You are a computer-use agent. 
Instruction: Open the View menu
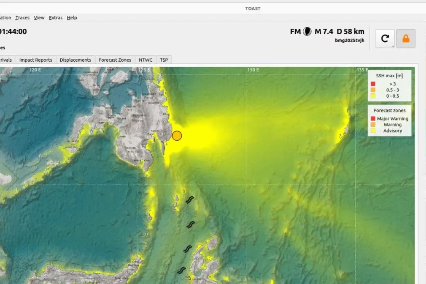(39, 18)
